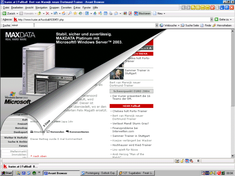Click the print icon in toolbar
The height and width of the screenshot is (176, 235).
click(x=111, y=13)
